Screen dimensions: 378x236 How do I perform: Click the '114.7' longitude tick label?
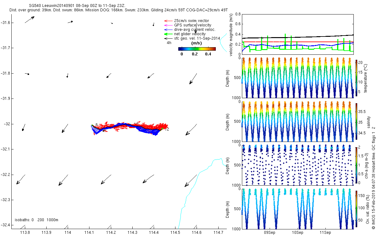tap(218, 233)
